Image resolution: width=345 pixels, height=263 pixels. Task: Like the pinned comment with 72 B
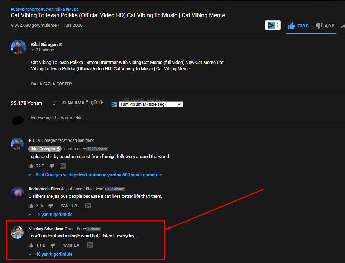31,166
